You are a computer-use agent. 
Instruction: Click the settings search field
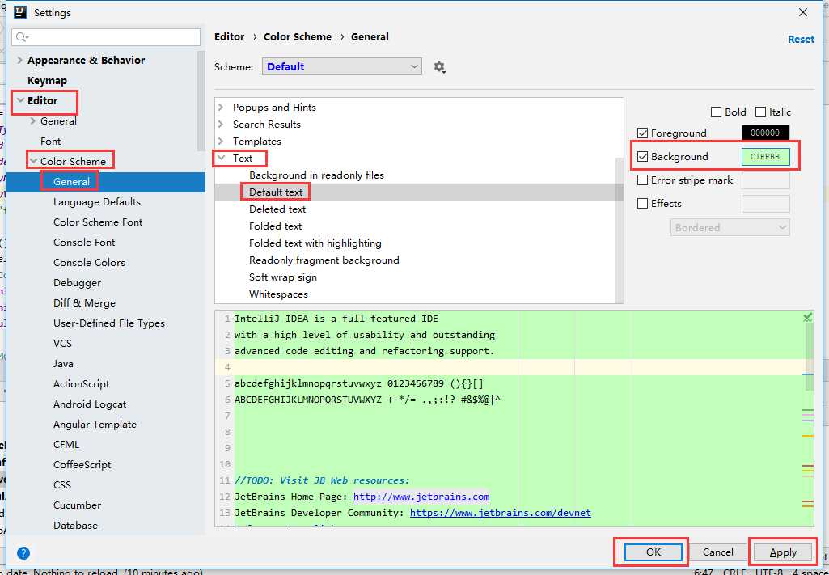pos(106,37)
